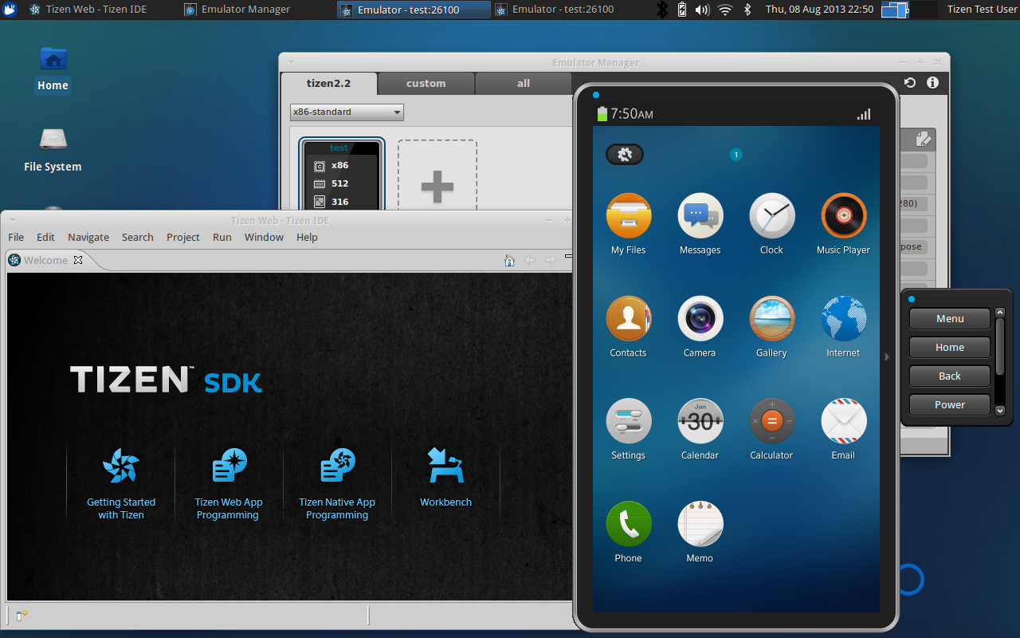Click the Tizen Native App Programming icon
The width and height of the screenshot is (1020, 638).
338,465
